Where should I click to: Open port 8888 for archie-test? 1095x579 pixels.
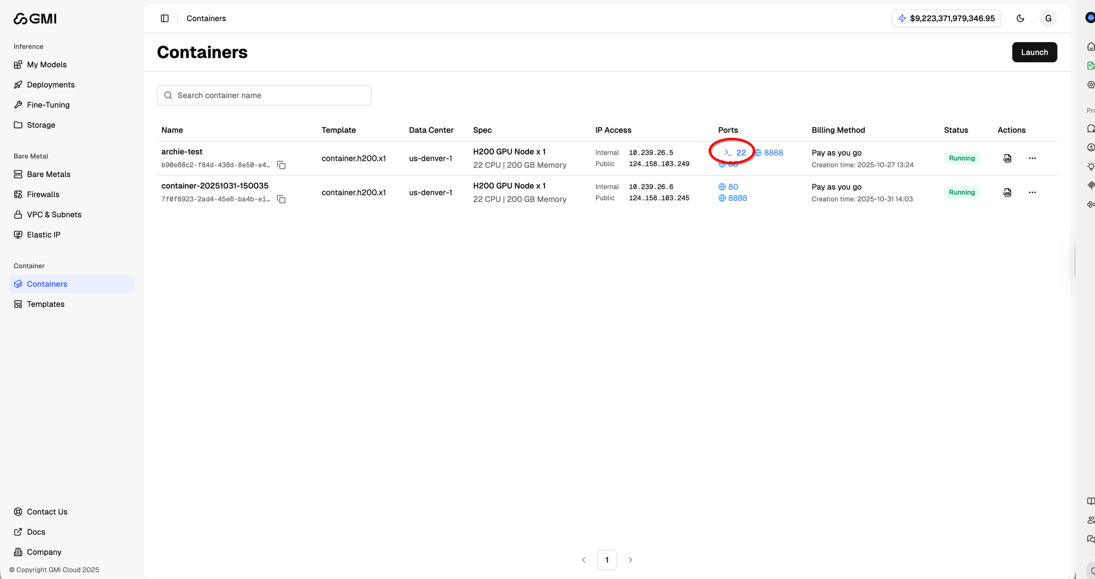pyautogui.click(x=768, y=152)
